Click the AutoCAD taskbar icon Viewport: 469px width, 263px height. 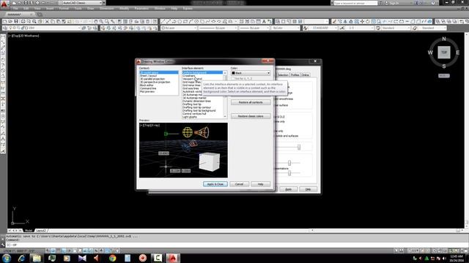(173, 258)
